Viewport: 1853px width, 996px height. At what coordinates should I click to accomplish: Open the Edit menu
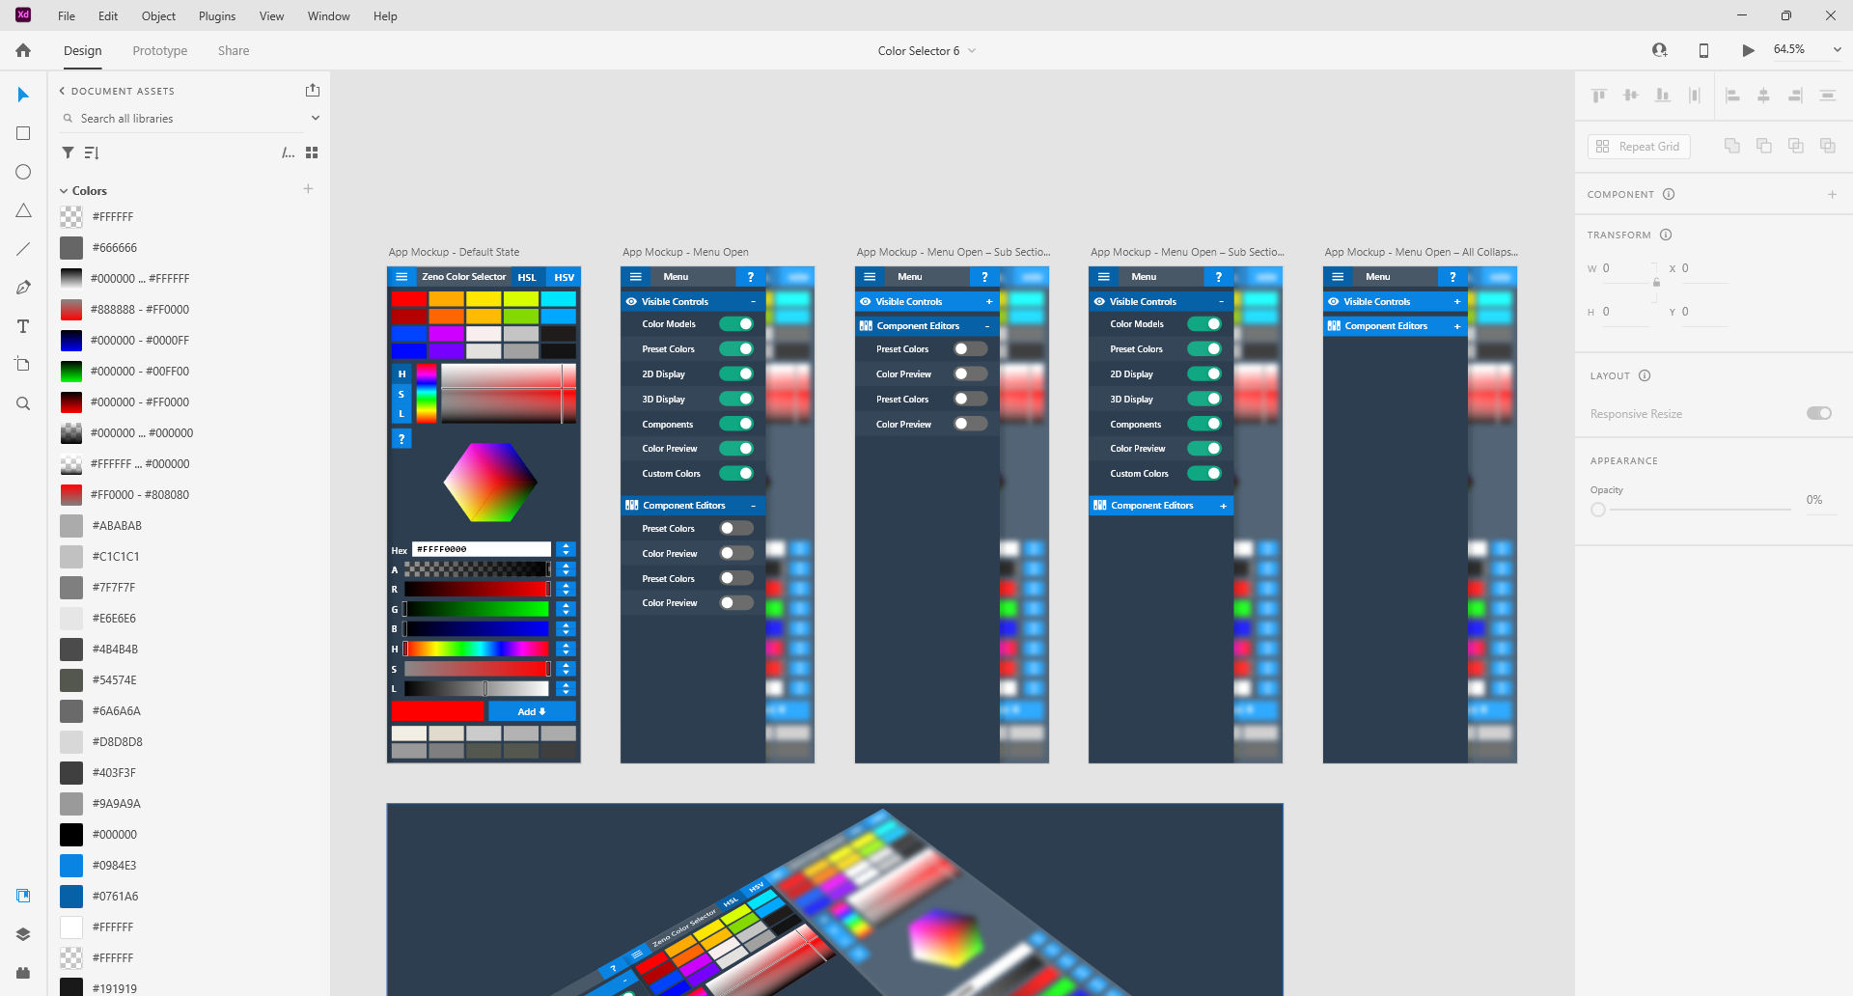click(x=108, y=15)
